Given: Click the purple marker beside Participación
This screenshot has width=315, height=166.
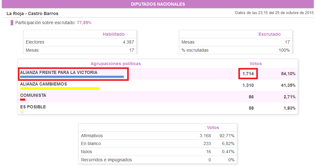Looking at the screenshot, I should (x=12, y=23).
